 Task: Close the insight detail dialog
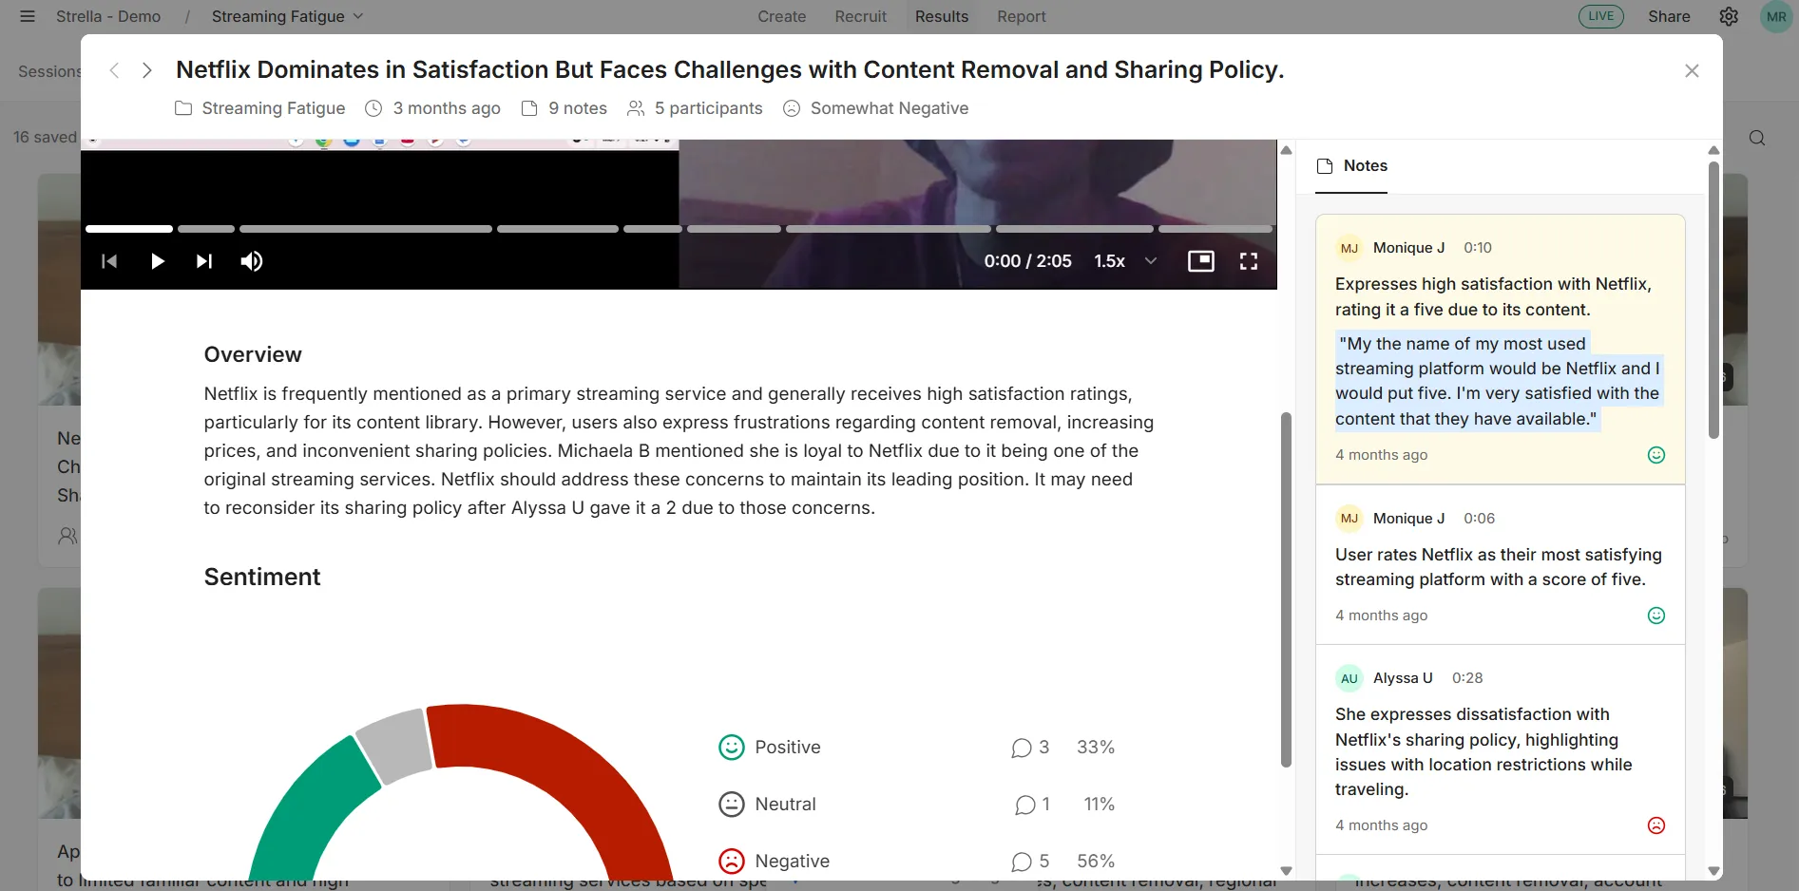(x=1692, y=70)
